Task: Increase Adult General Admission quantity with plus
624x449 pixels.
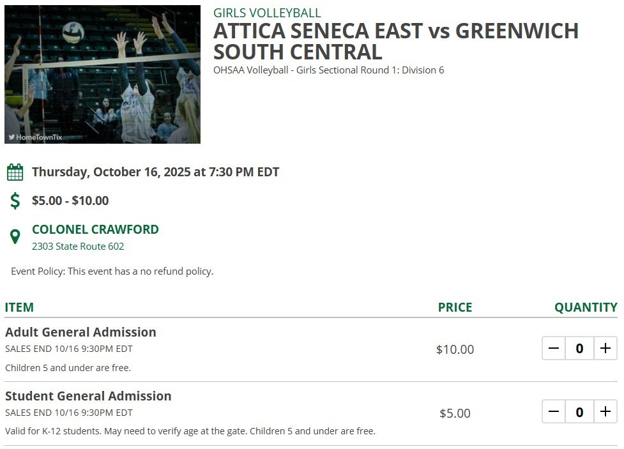Action: pyautogui.click(x=605, y=349)
